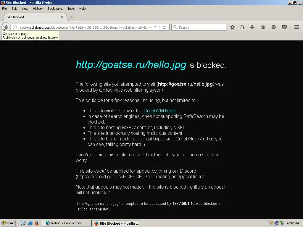Viewport: 303px width, 227px height.
Task: Select the Site Blocked tab
Action: (x=35, y=17)
